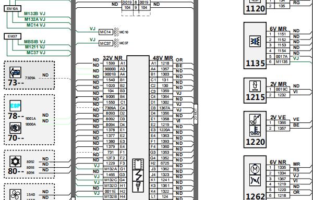Select wire cell 1232 in component 1215

coord(282,95)
